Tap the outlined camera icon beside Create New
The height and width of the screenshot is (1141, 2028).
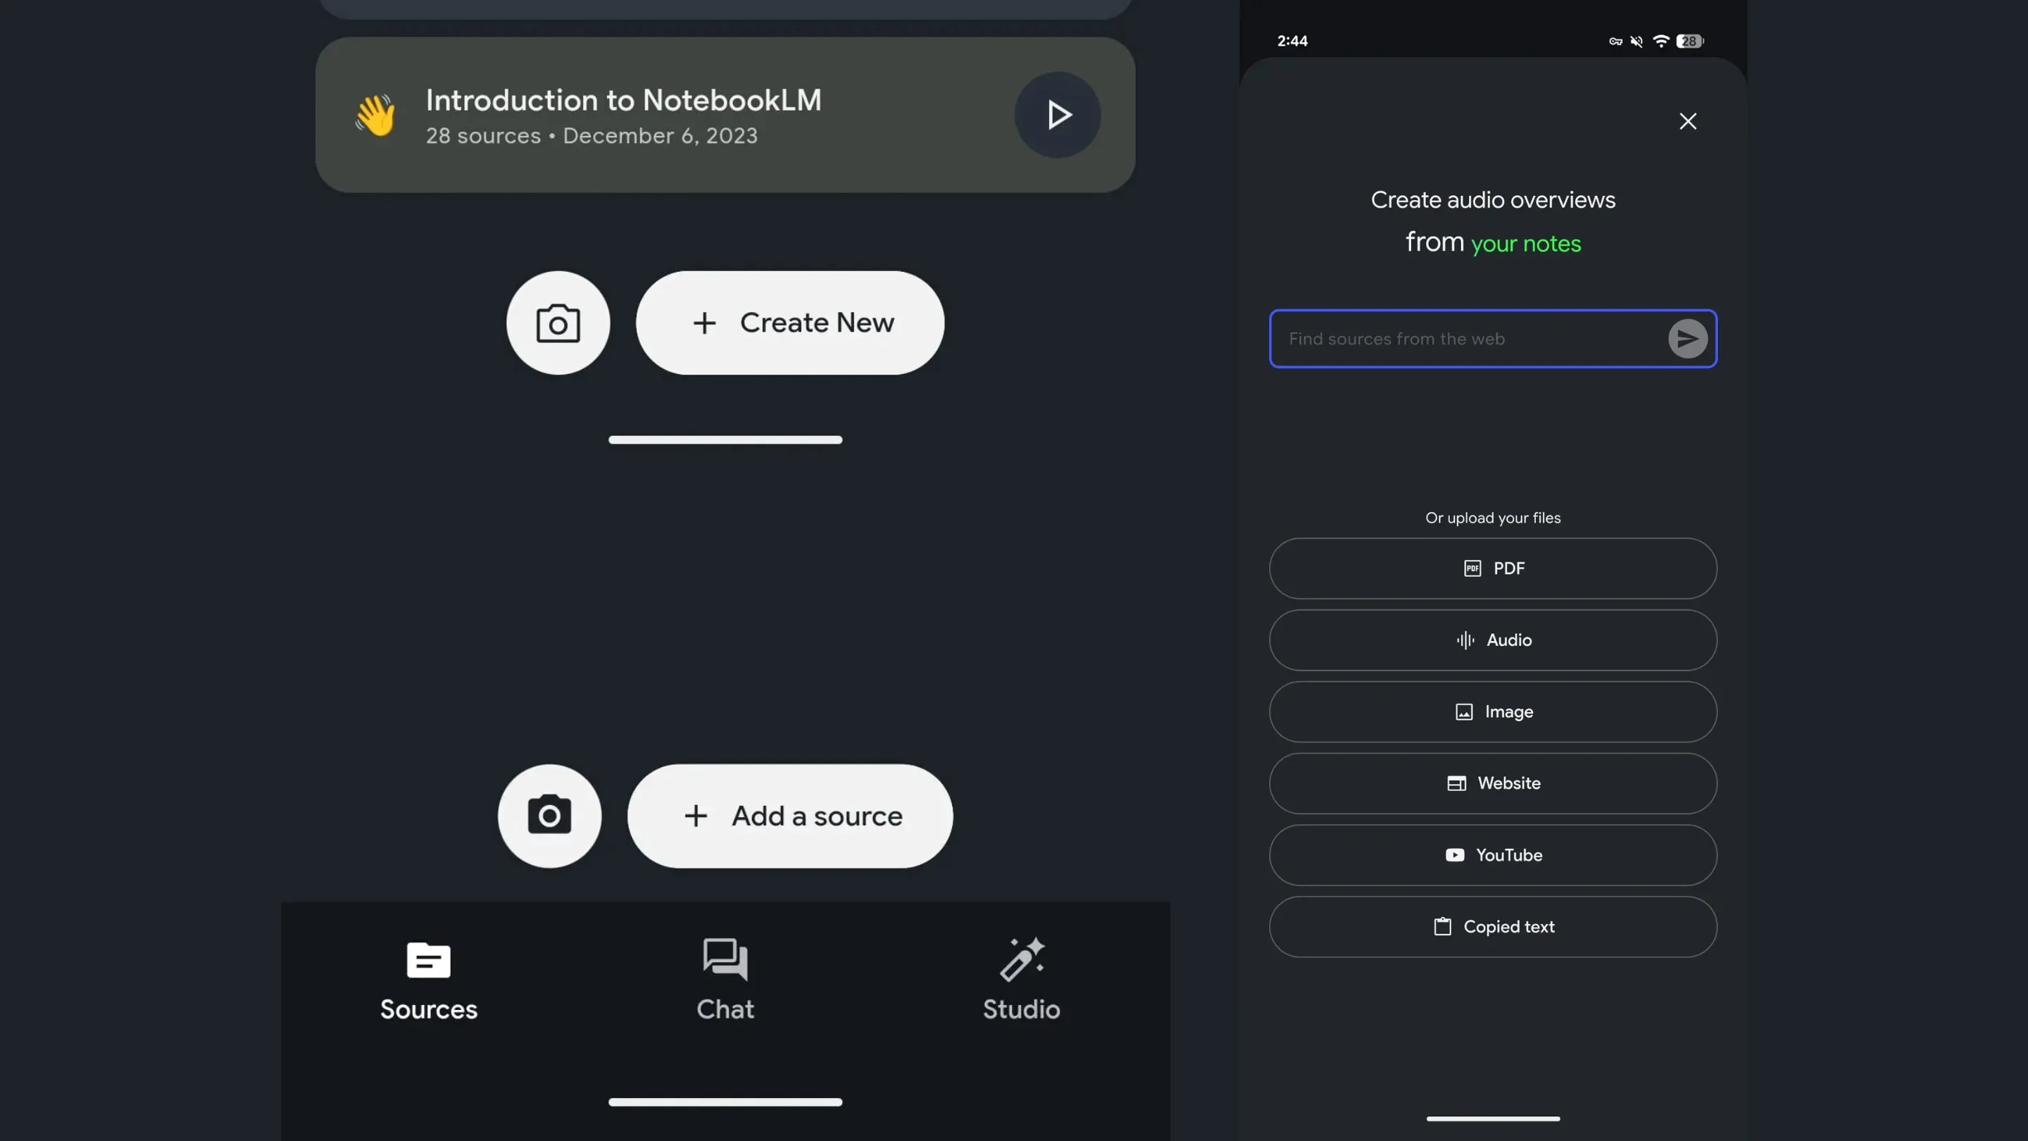(558, 323)
